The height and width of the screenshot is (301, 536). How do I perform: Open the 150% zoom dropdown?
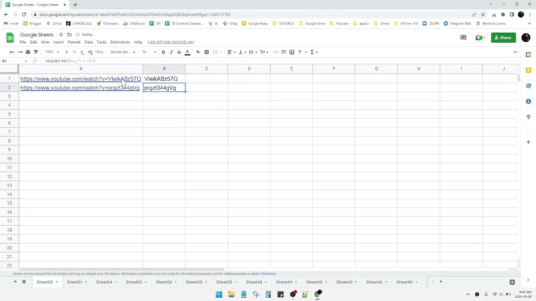click(x=52, y=52)
